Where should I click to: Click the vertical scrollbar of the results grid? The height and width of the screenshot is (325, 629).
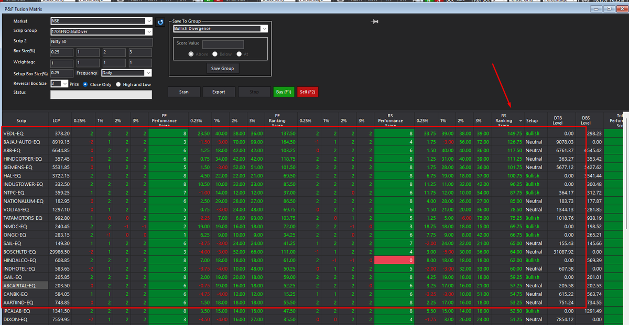[x=626, y=173]
